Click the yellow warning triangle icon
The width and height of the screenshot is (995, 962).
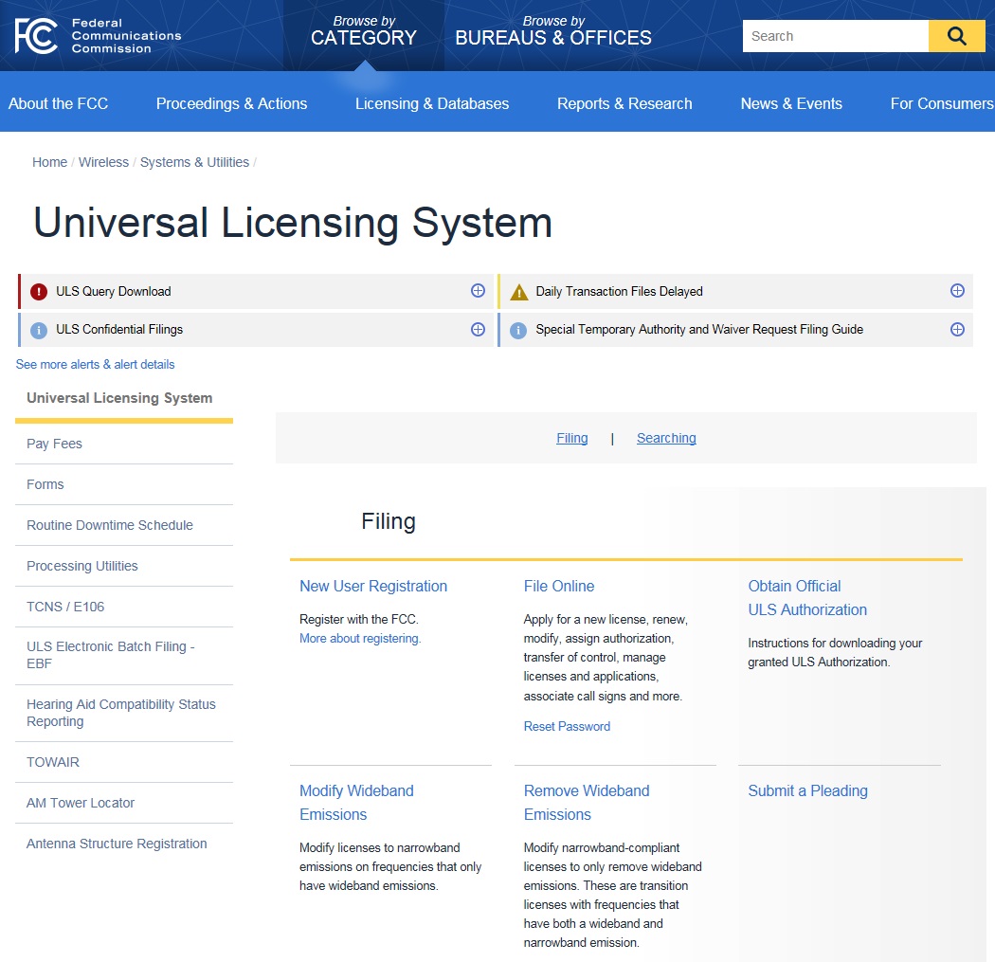click(x=519, y=292)
